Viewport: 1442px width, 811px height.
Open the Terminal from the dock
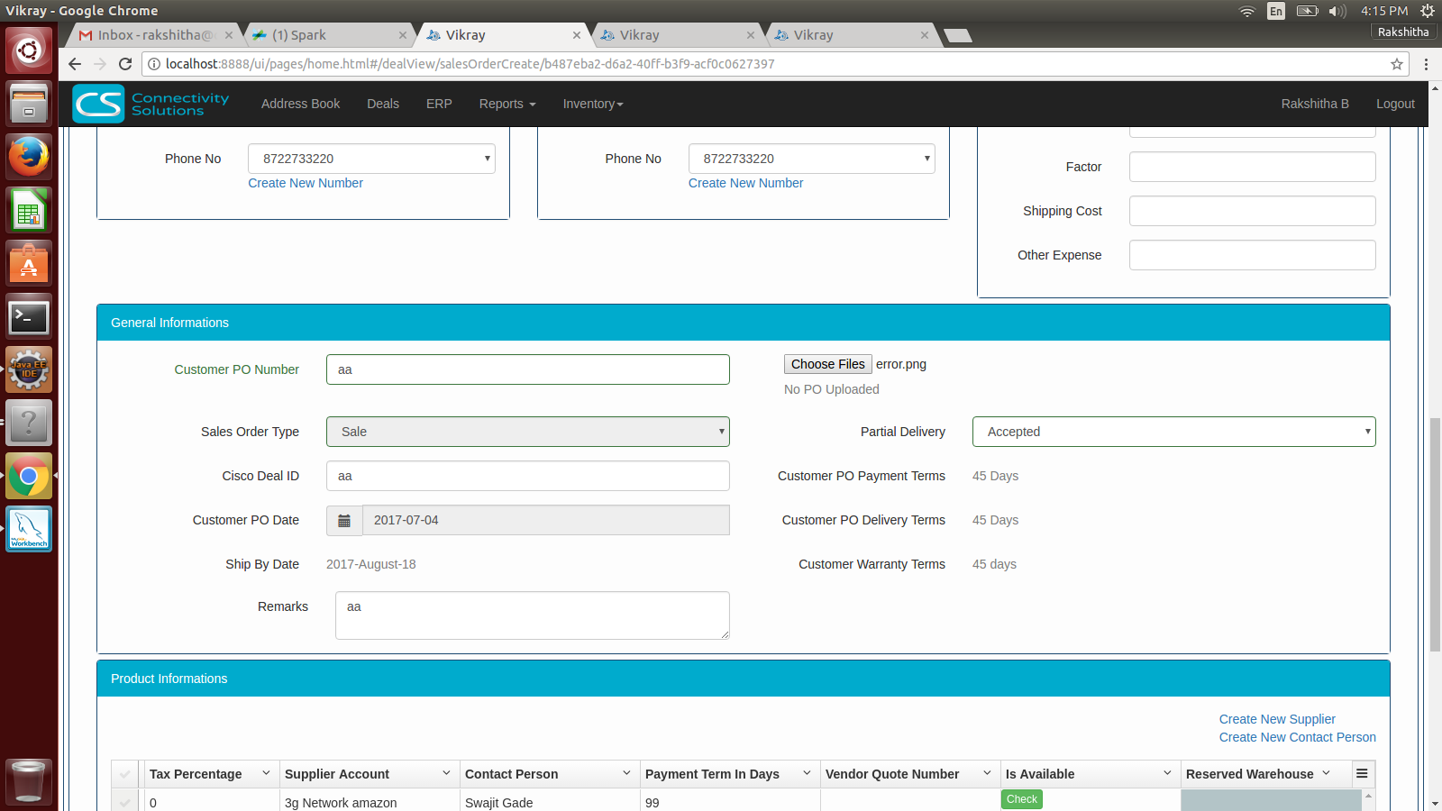[x=29, y=317]
